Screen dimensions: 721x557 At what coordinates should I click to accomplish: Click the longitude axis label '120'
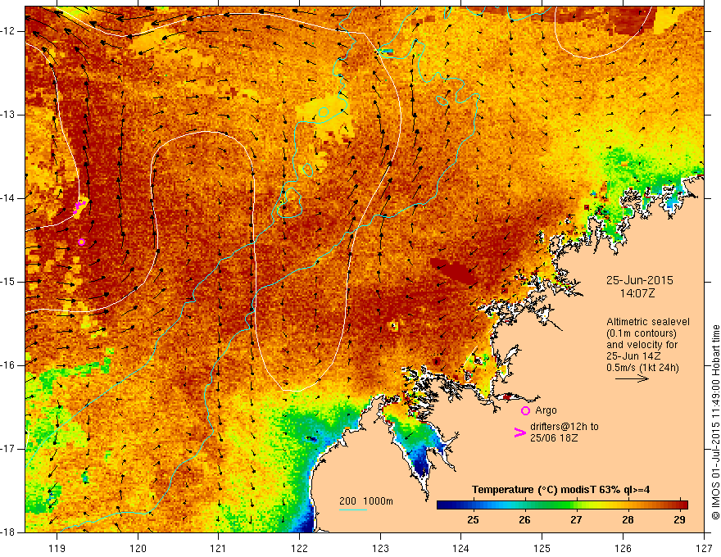pyautogui.click(x=138, y=548)
